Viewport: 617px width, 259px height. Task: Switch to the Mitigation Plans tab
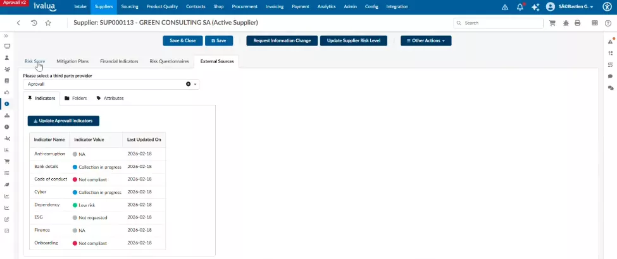(72, 62)
